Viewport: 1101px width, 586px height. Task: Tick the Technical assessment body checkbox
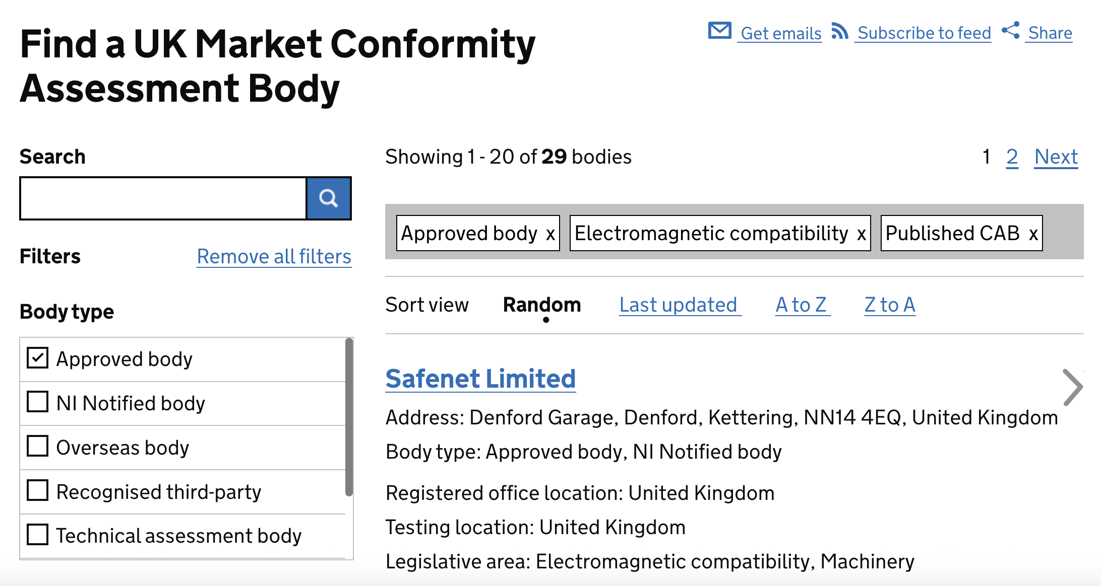coord(38,535)
